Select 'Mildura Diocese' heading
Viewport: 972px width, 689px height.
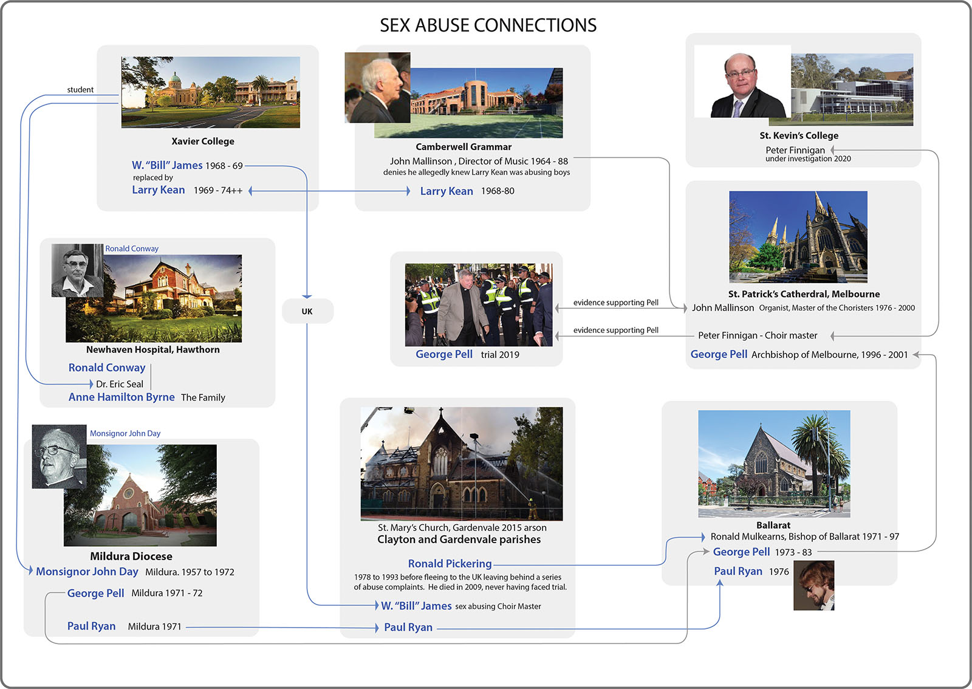[131, 556]
